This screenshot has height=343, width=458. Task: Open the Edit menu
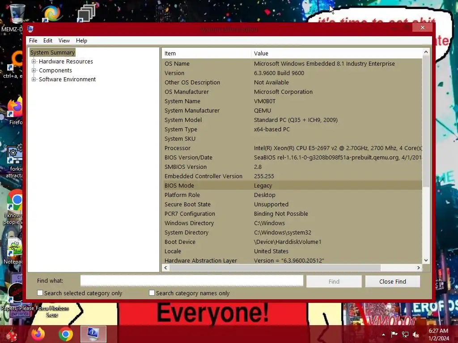[x=47, y=41]
